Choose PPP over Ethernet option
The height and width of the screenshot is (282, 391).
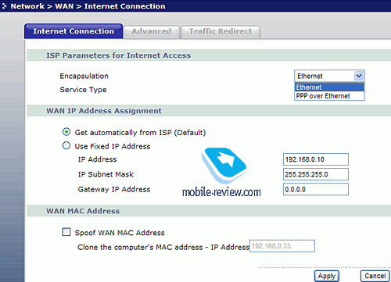(329, 96)
